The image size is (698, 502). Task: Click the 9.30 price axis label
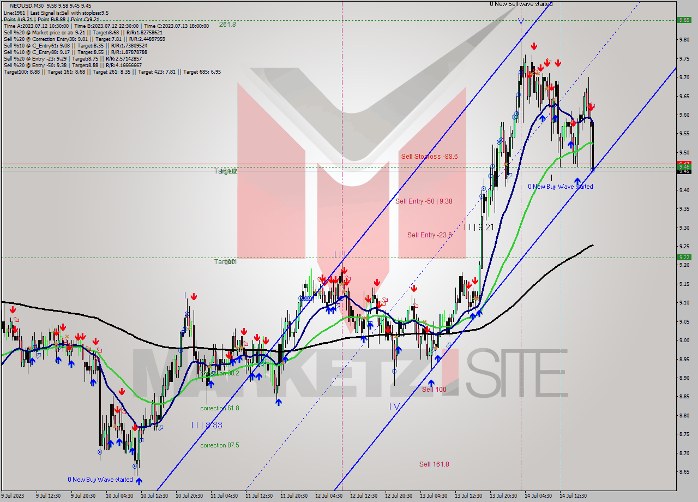coord(684,228)
